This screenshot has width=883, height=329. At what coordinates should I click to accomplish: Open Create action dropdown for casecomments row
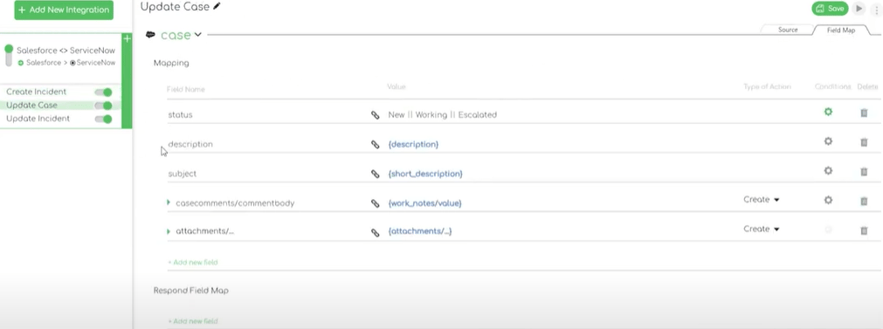tap(762, 200)
